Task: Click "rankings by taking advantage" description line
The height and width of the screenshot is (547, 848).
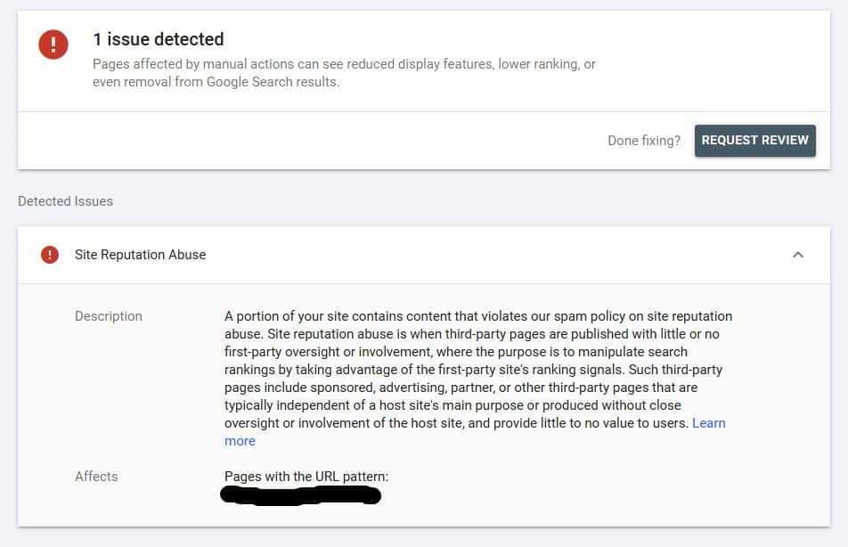Action: pos(473,370)
